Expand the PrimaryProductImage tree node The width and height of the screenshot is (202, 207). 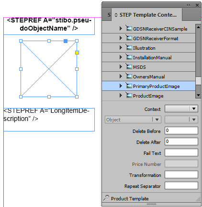(x=121, y=86)
